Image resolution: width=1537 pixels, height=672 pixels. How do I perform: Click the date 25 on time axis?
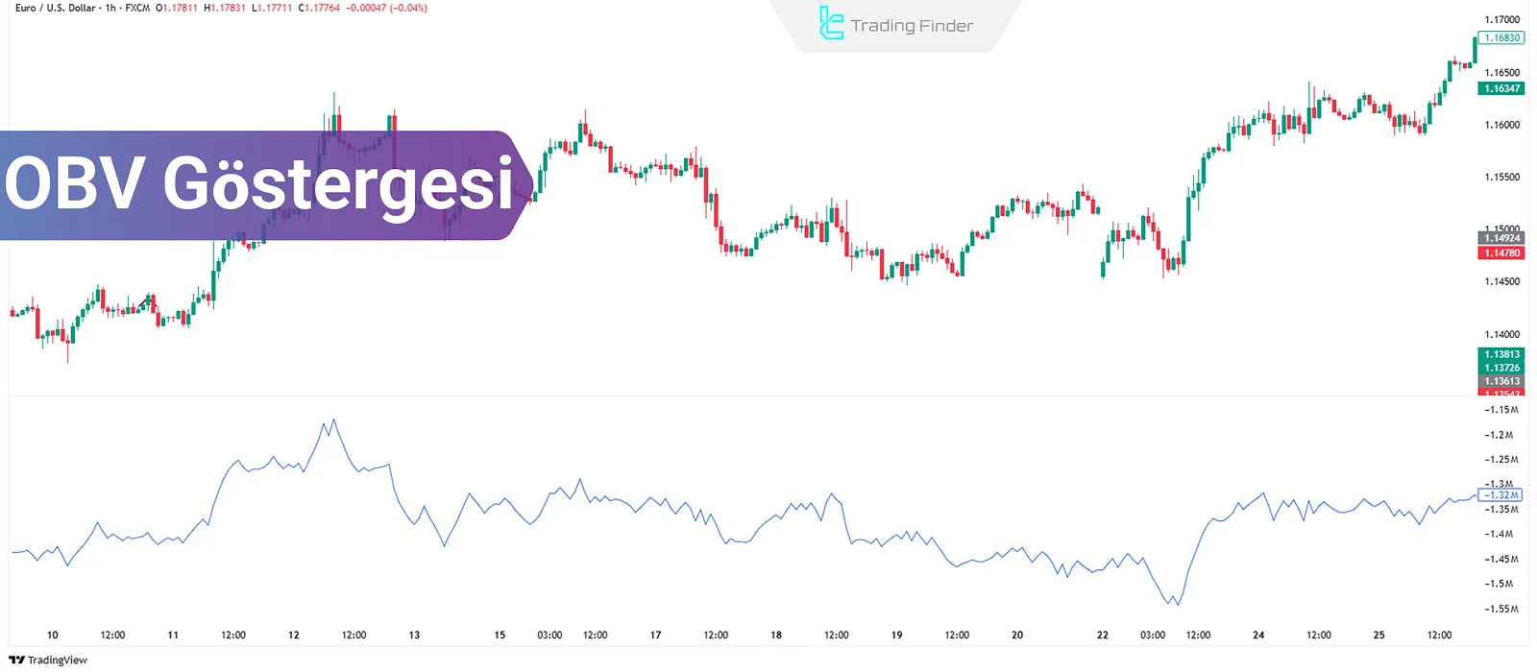pos(1378,636)
